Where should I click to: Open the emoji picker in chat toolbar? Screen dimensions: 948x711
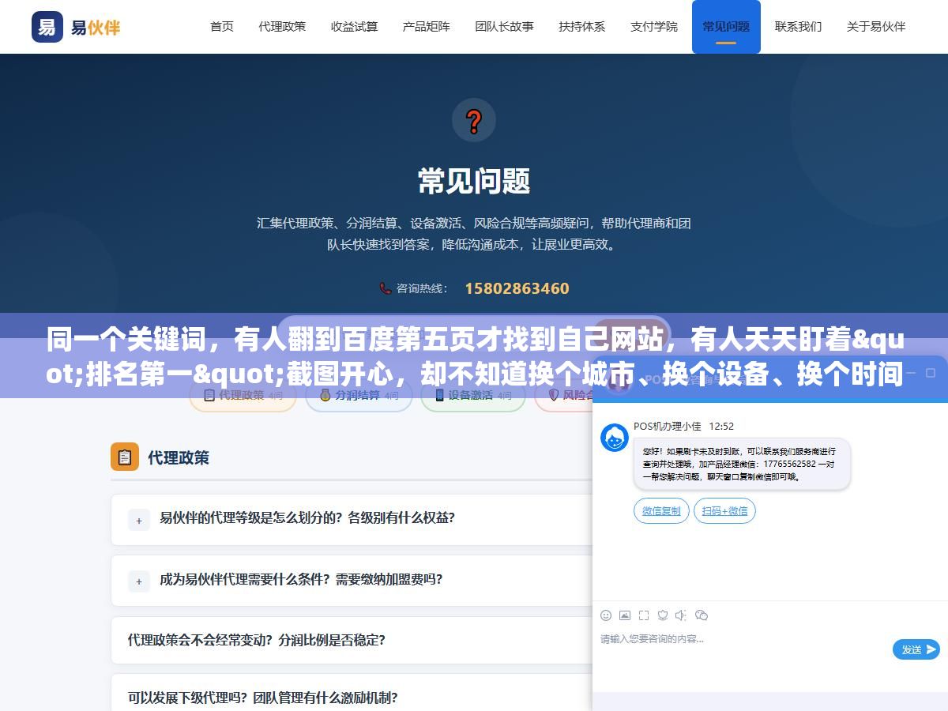point(606,615)
